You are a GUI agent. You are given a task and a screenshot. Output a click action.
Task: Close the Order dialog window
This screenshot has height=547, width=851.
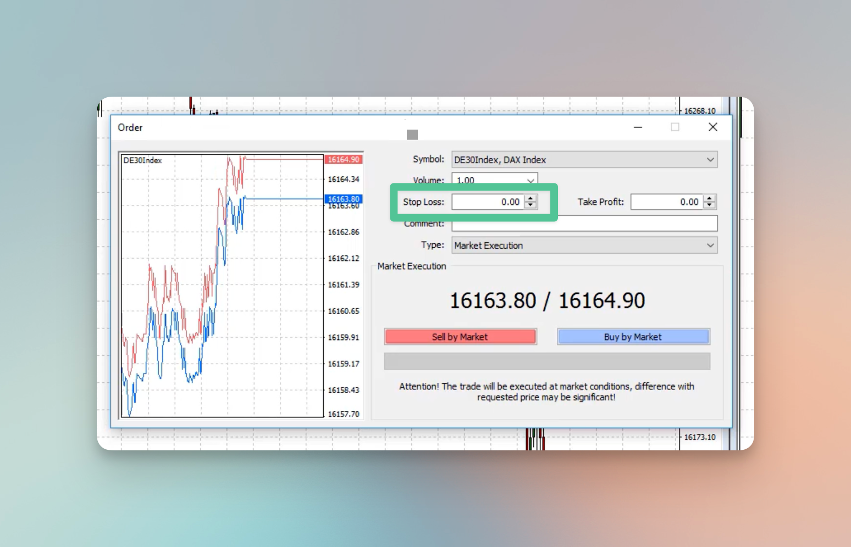pyautogui.click(x=713, y=127)
